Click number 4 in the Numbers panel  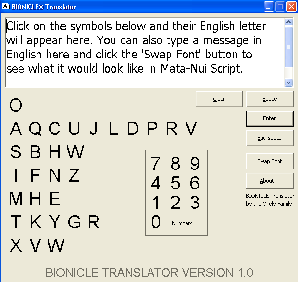pos(156,183)
